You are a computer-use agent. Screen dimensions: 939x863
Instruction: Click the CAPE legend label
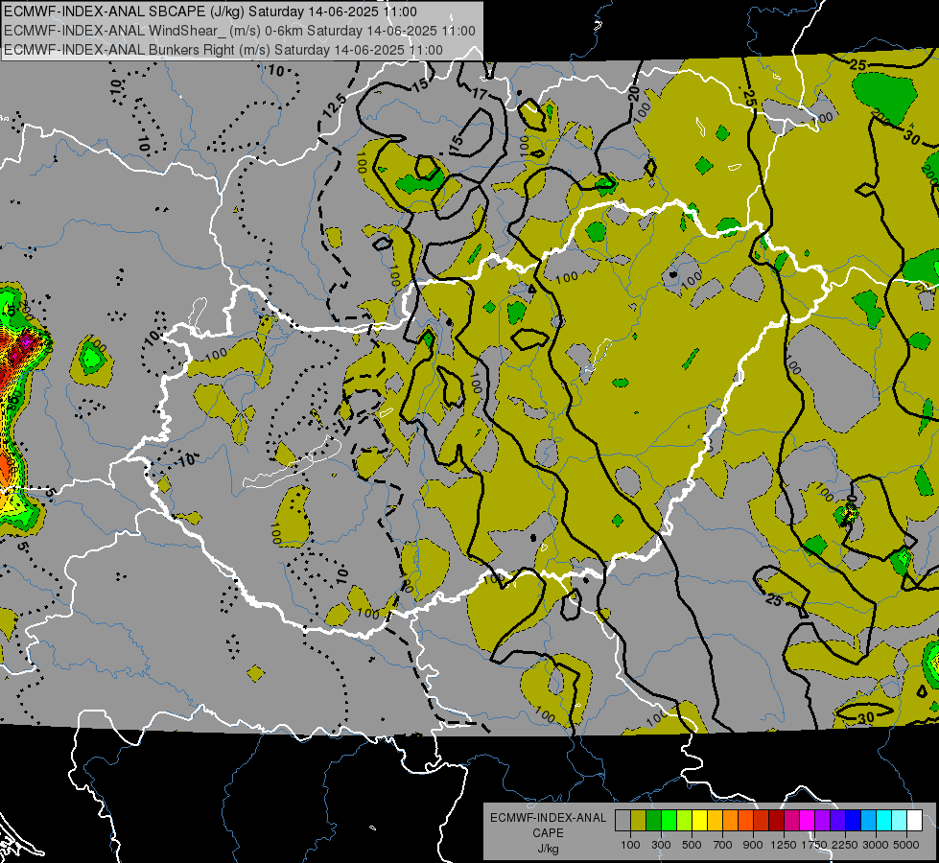coord(548,832)
